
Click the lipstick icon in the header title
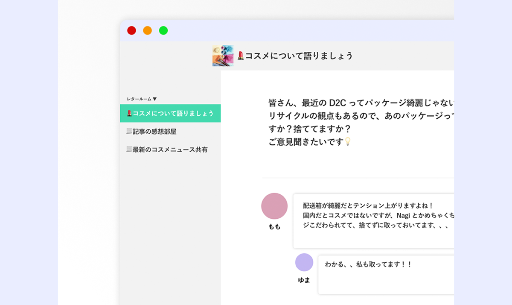click(x=241, y=56)
